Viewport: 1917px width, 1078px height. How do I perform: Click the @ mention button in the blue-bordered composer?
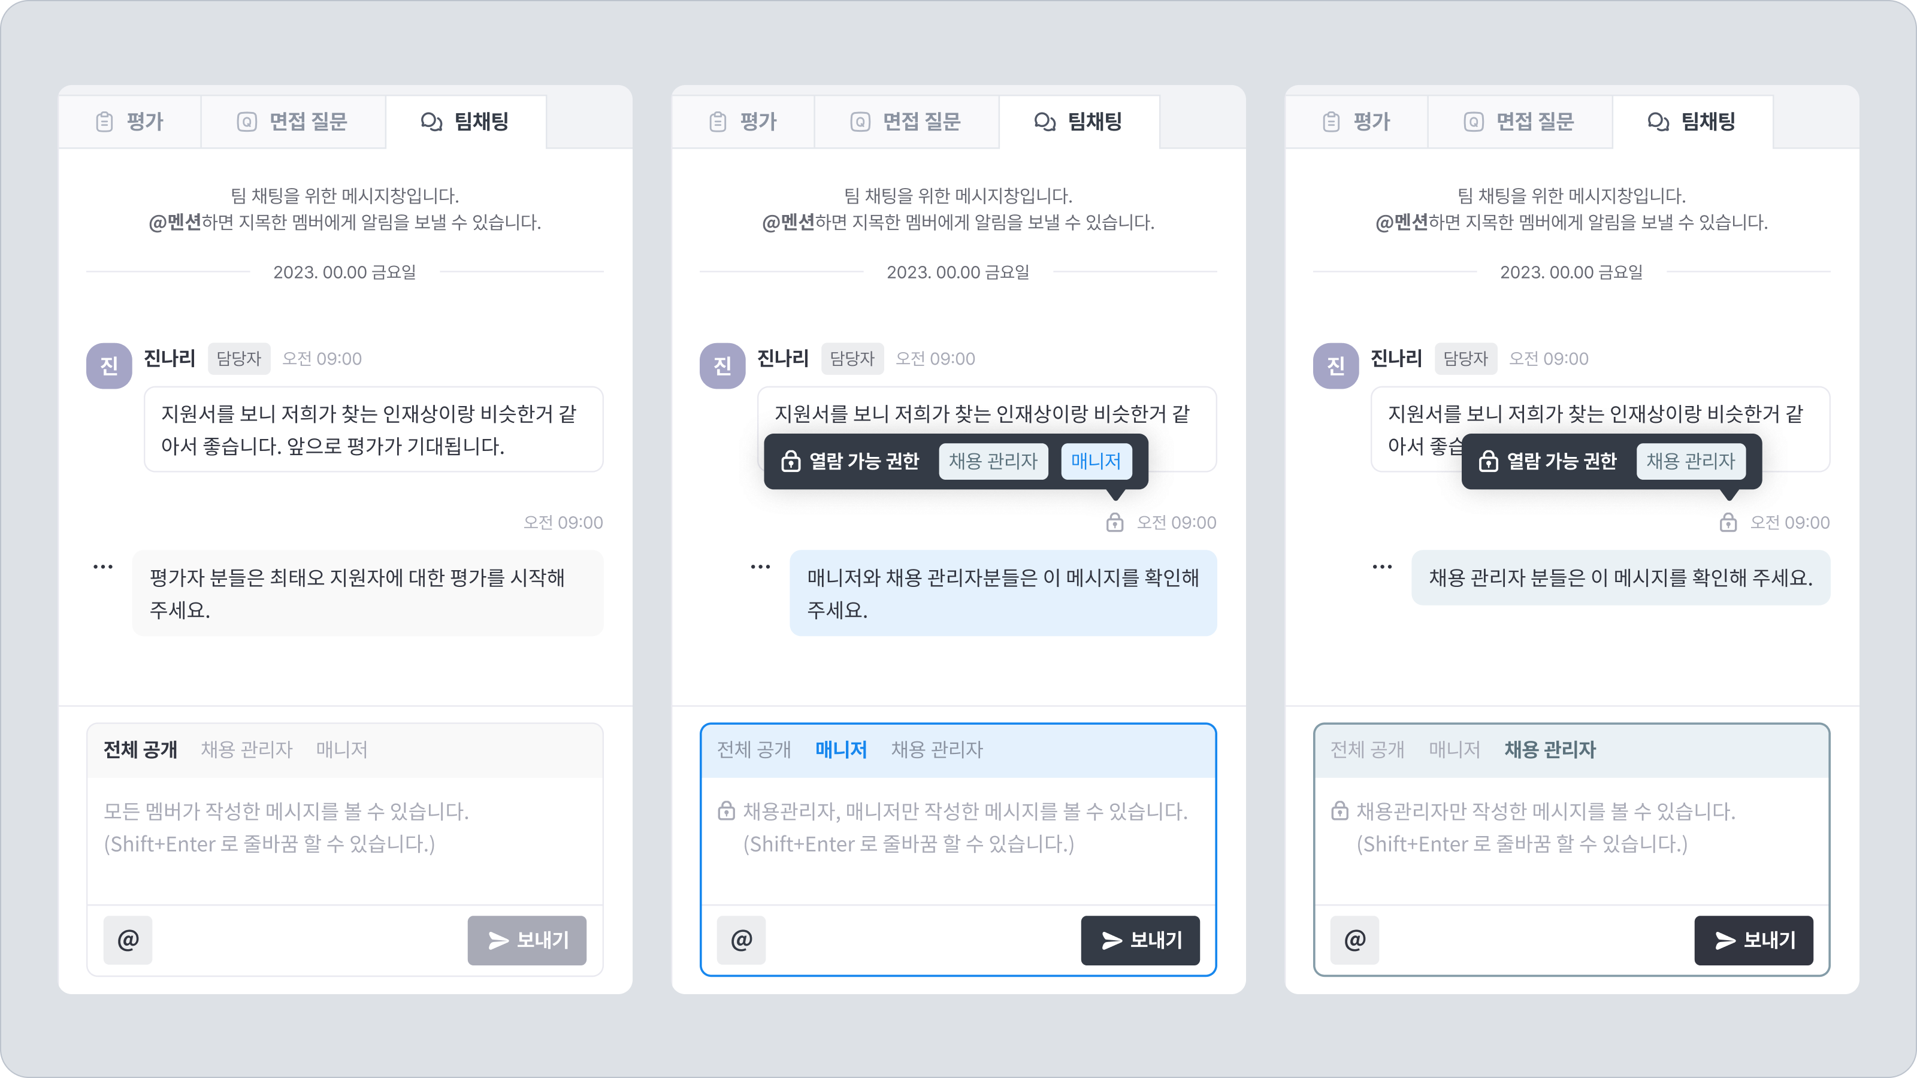[740, 940]
